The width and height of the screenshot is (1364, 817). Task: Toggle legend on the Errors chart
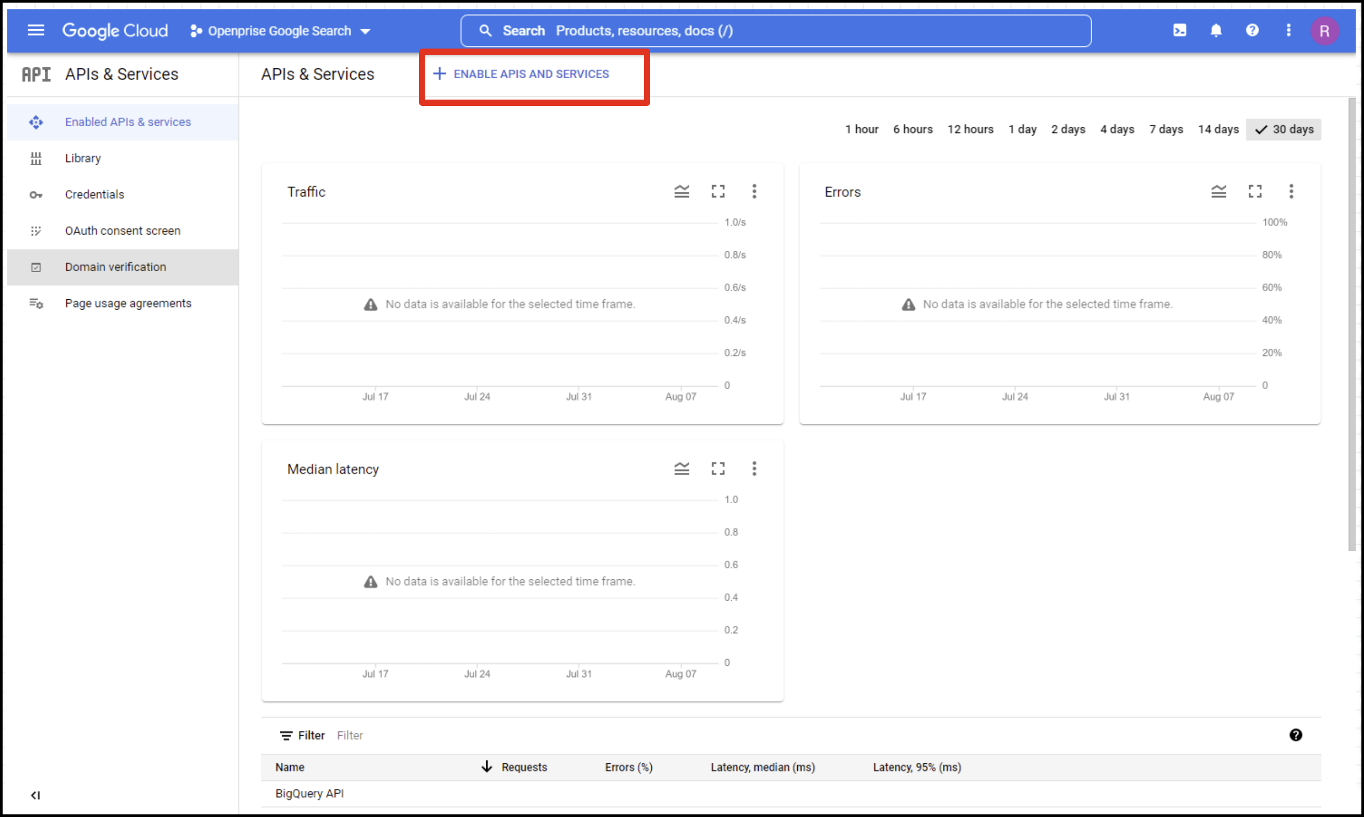click(x=1218, y=191)
